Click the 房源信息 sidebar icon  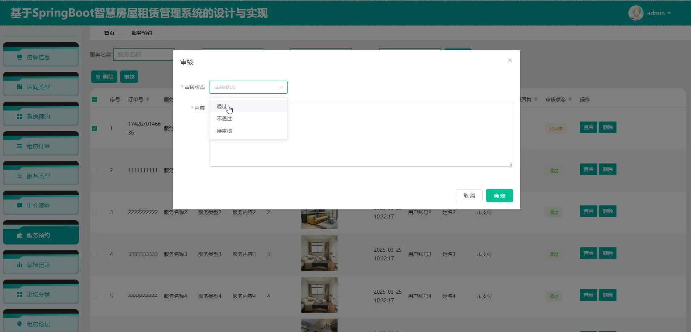click(x=20, y=57)
